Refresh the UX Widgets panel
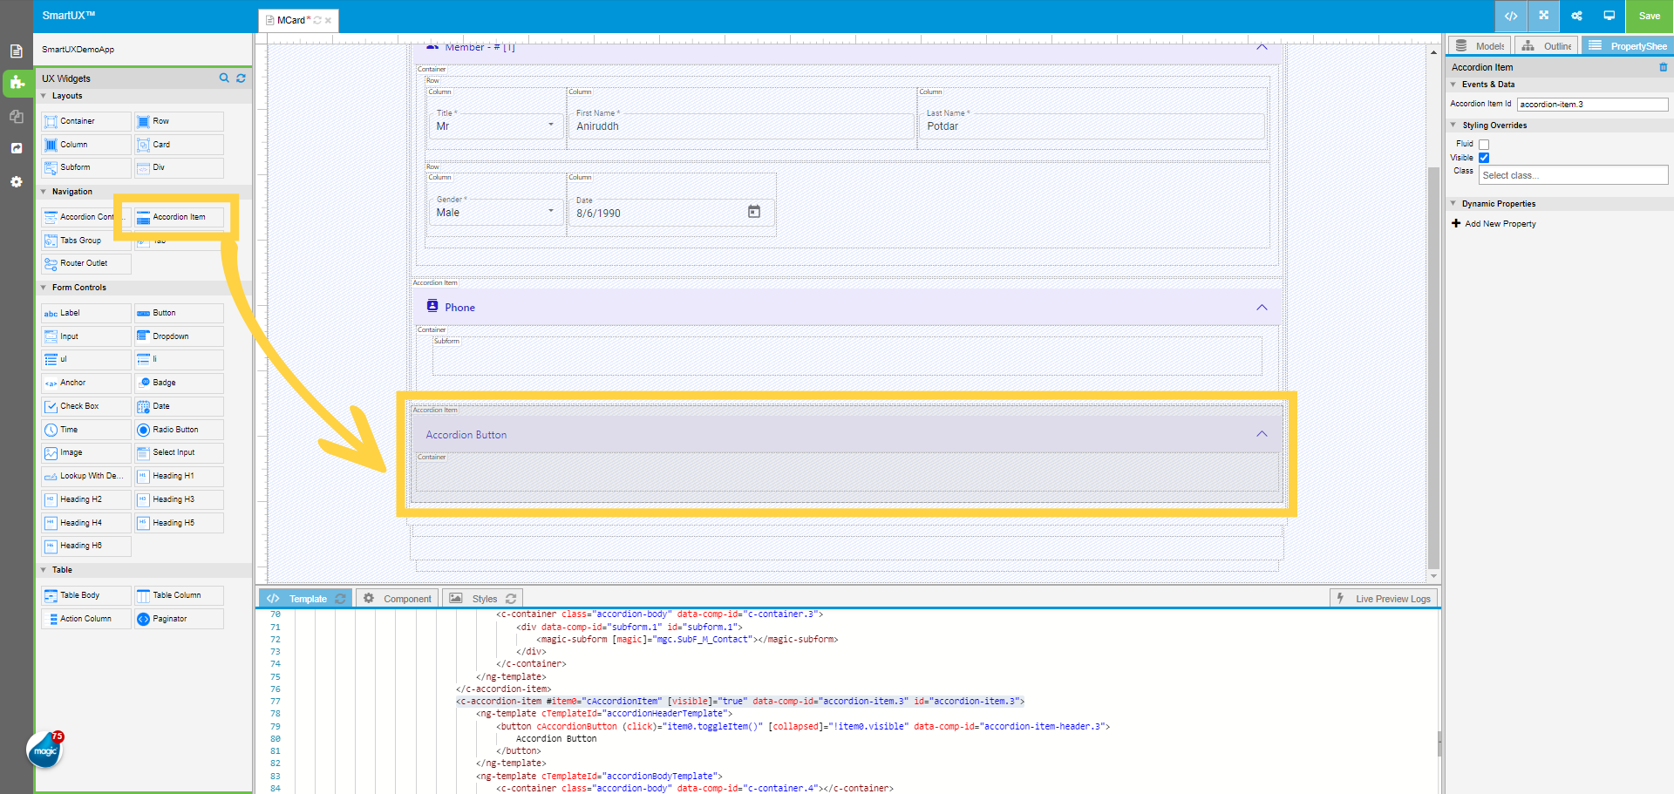 [241, 78]
